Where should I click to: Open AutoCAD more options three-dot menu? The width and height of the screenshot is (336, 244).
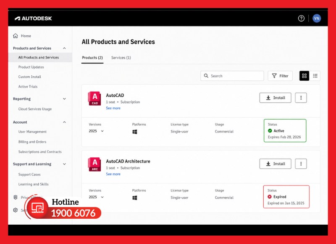pyautogui.click(x=301, y=98)
